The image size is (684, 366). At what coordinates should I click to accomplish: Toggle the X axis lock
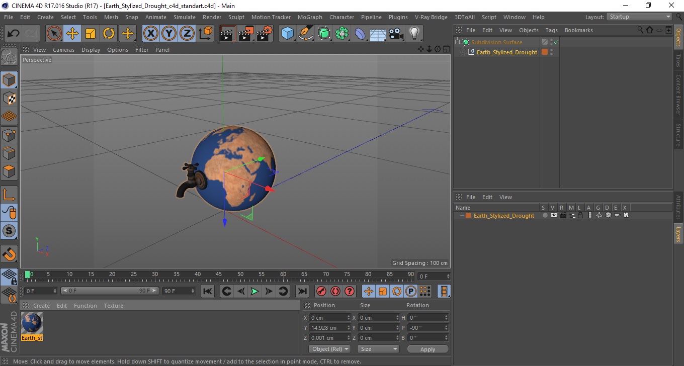150,34
